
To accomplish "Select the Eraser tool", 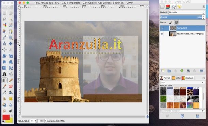I will pyautogui.click(x=11, y=86).
